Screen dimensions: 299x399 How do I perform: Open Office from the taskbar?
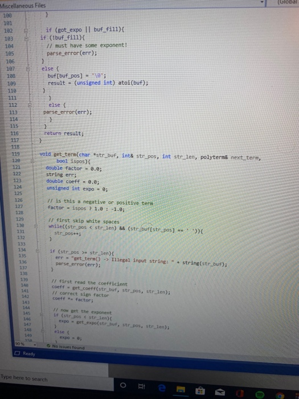[x=240, y=393]
